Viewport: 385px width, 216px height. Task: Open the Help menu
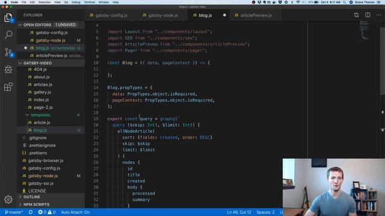point(115,2)
